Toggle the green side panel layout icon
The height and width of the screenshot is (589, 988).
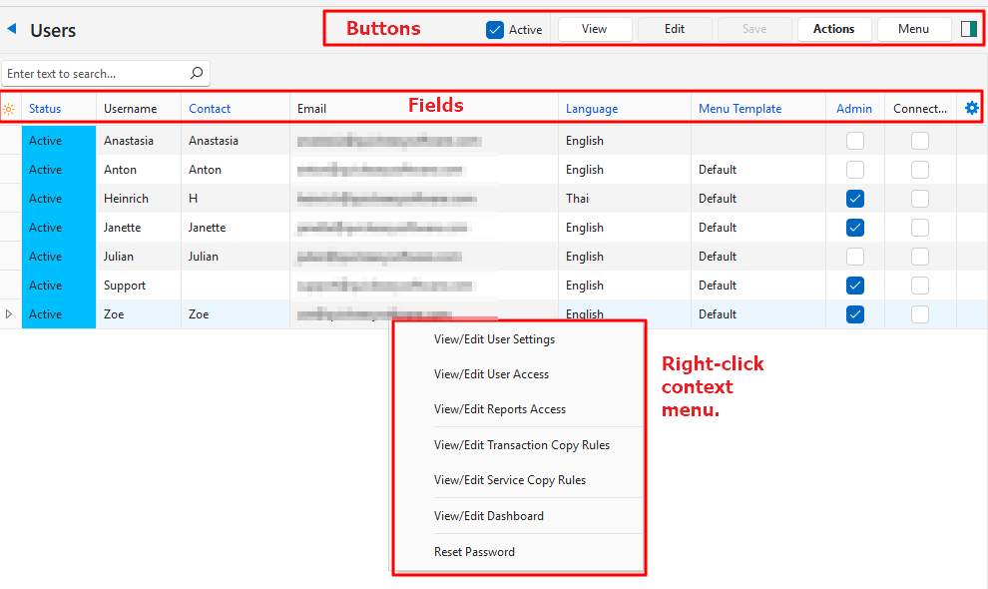click(x=968, y=29)
